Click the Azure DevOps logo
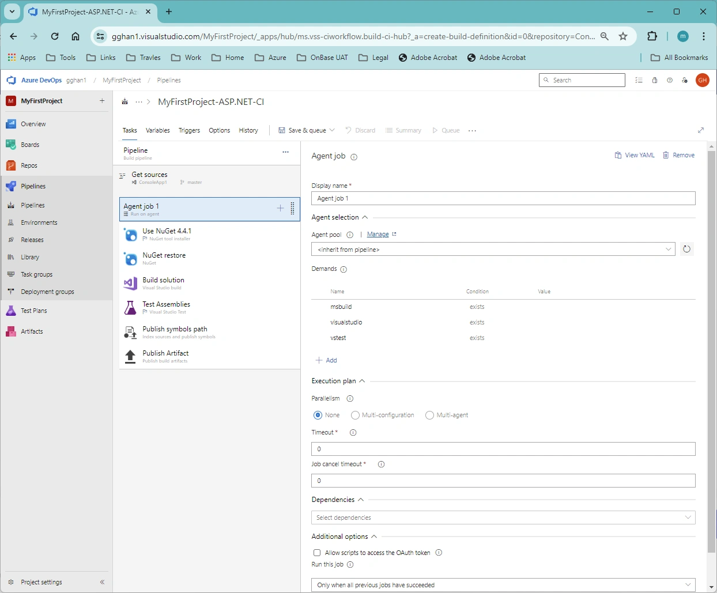The width and height of the screenshot is (717, 593). tap(12, 80)
